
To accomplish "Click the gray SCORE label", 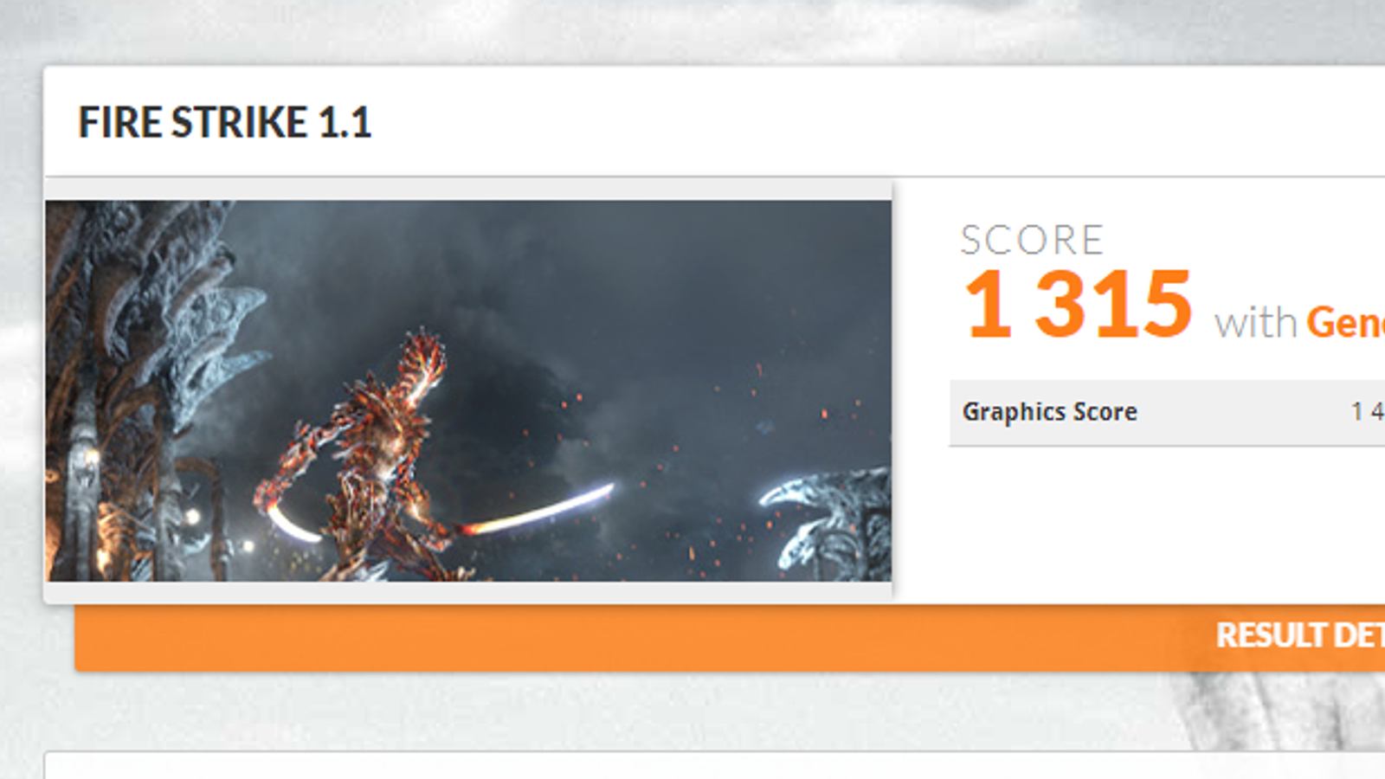I will point(1032,240).
